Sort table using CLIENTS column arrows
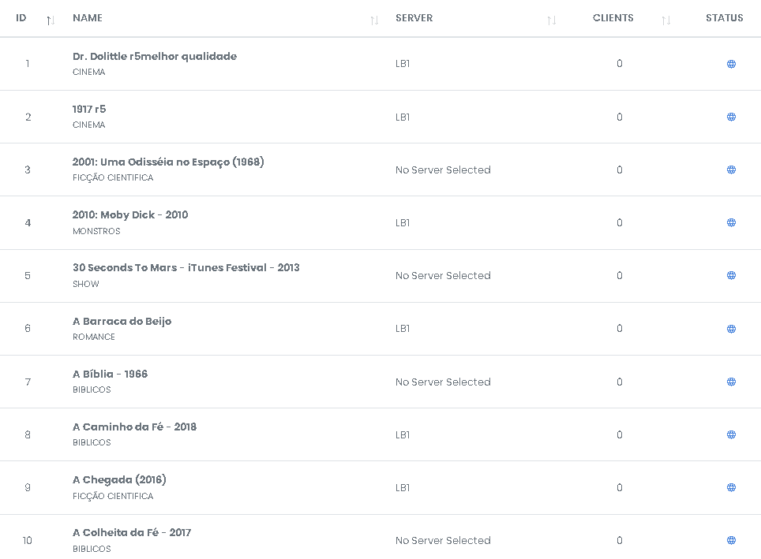 (x=666, y=20)
